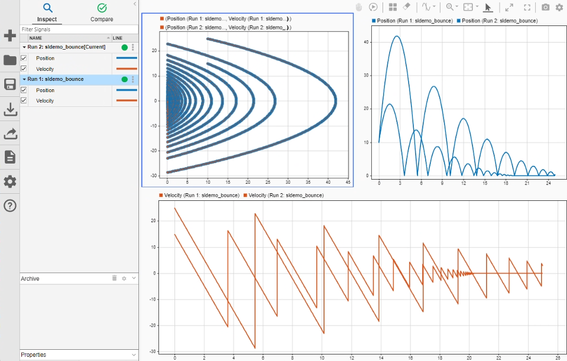Save the session using the sidebar disk icon
Image resolution: width=567 pixels, height=361 pixels.
9,84
